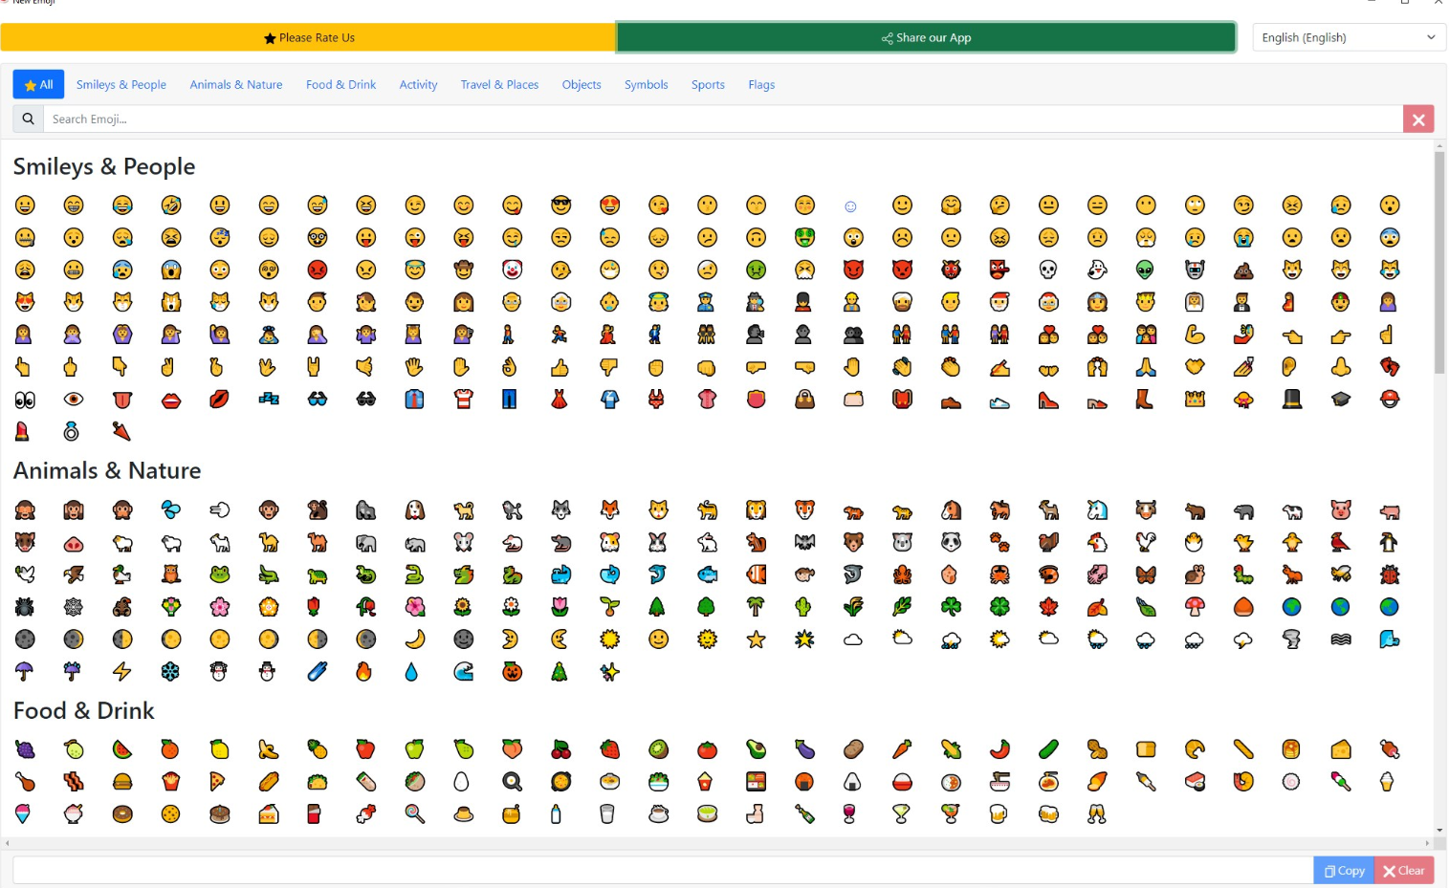This screenshot has width=1449, height=888.
Task: Choose the robot face emoji
Action: point(1195,270)
